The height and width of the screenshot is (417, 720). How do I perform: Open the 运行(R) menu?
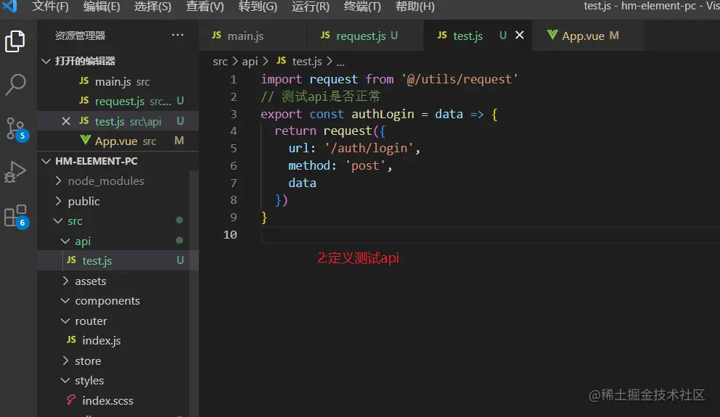(311, 7)
